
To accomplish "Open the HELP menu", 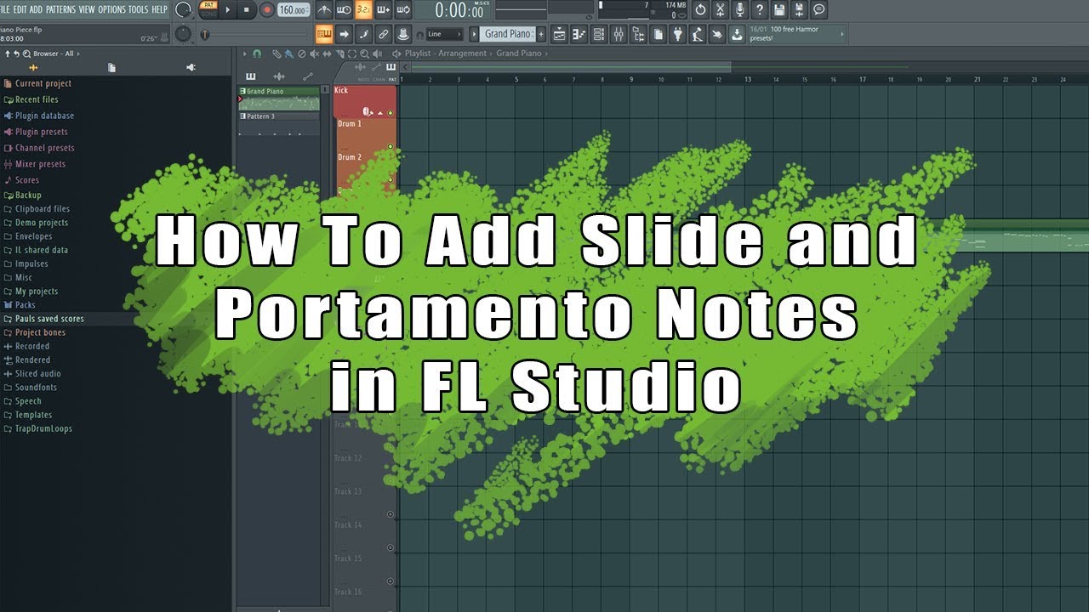I will pyautogui.click(x=160, y=9).
